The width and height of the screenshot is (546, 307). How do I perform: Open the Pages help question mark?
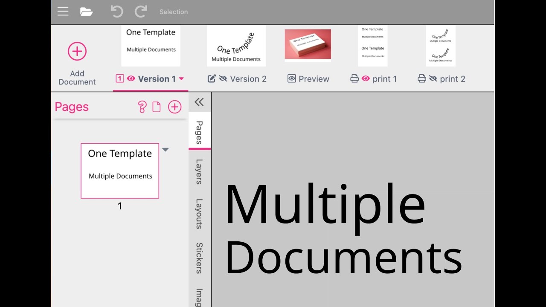142,107
